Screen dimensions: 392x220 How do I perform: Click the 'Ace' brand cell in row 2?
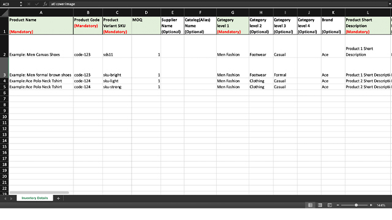click(333, 46)
